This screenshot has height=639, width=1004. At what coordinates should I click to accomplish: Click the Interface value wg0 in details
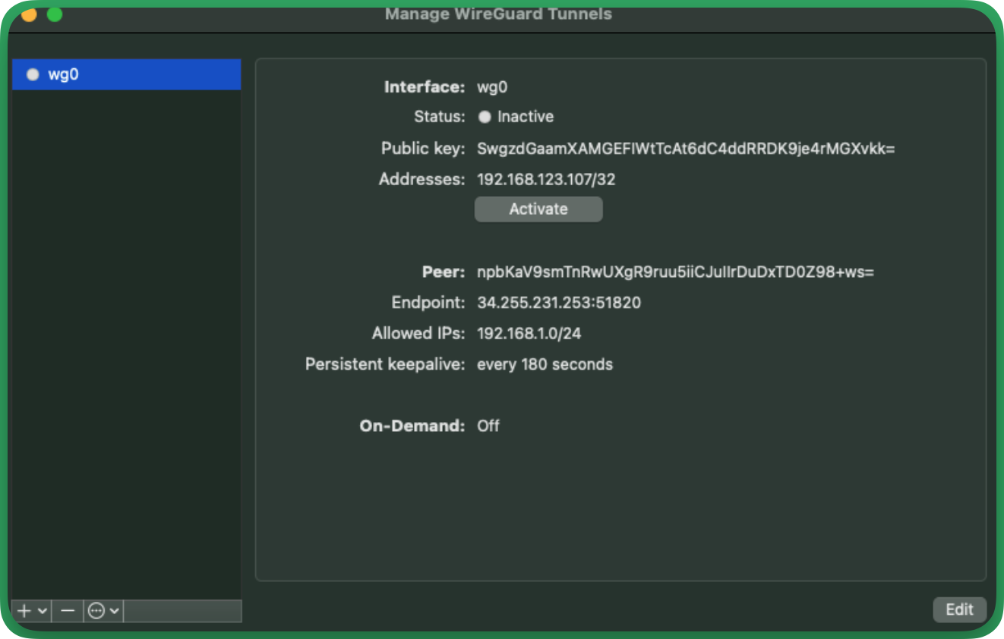(x=492, y=87)
